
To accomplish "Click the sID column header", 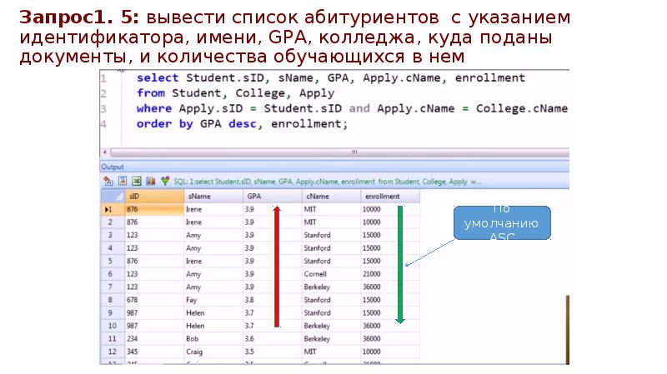I will [154, 197].
